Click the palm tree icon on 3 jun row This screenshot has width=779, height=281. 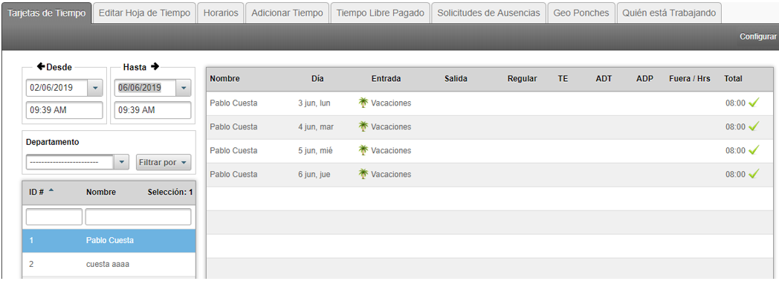click(x=363, y=103)
